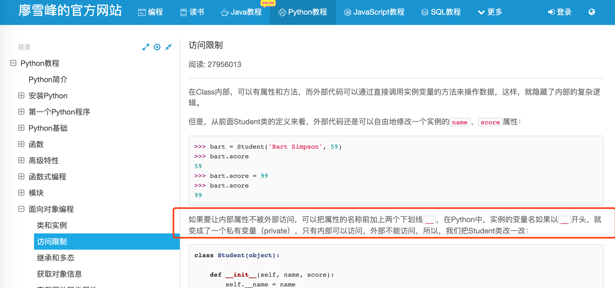Open the 编程 menu item

pos(151,12)
